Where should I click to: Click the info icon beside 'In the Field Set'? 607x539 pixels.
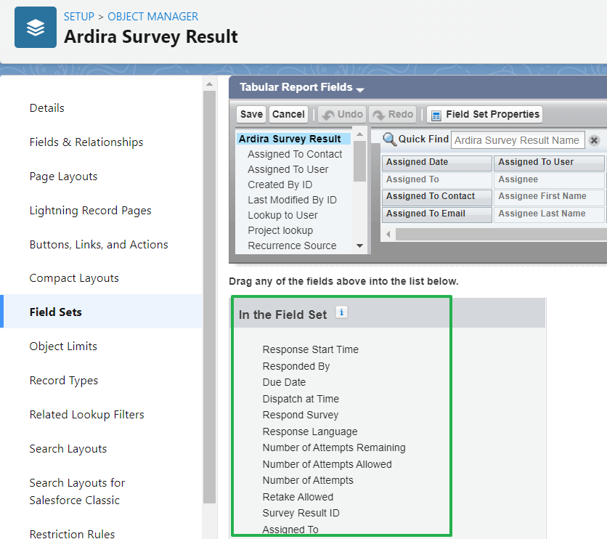[341, 313]
